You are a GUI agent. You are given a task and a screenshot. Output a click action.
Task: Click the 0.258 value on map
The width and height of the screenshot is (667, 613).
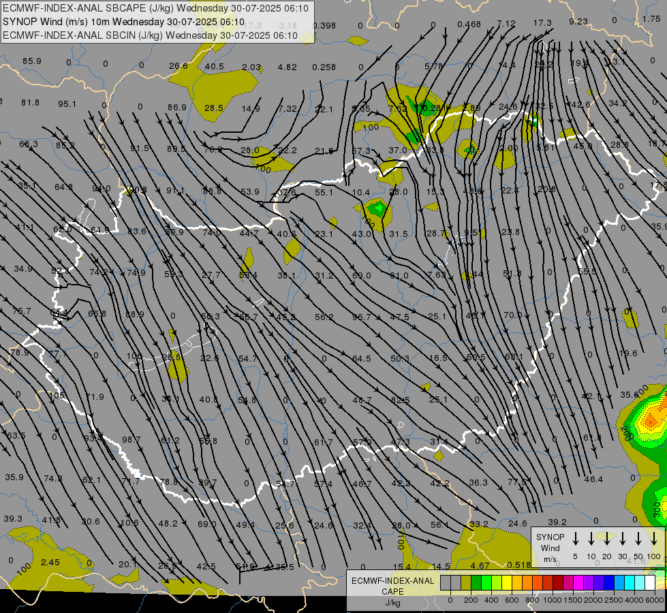pos(324,67)
